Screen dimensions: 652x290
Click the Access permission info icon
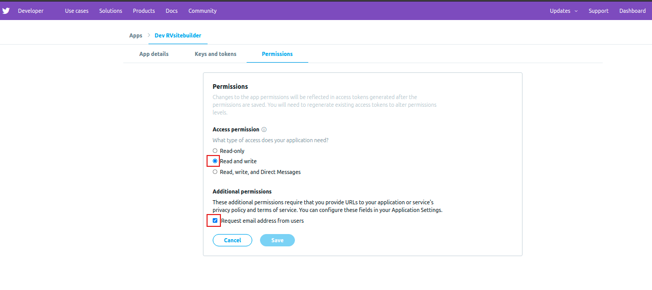(264, 130)
